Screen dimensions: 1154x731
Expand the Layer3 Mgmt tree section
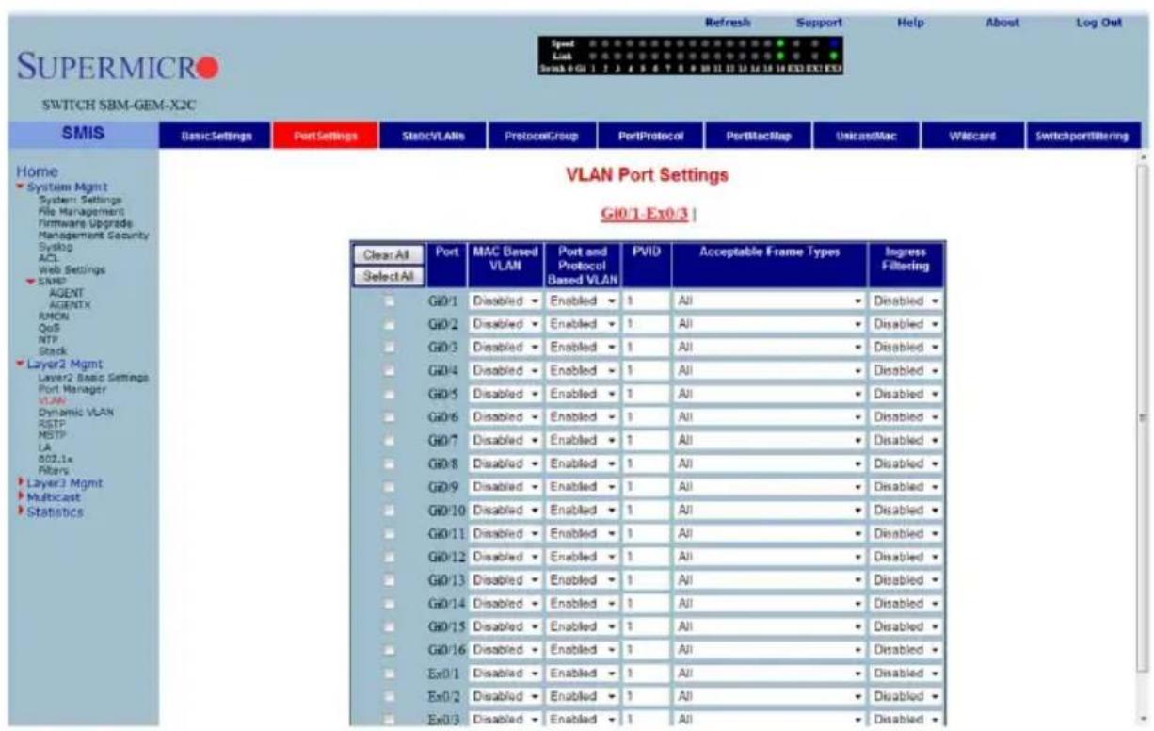pos(21,484)
